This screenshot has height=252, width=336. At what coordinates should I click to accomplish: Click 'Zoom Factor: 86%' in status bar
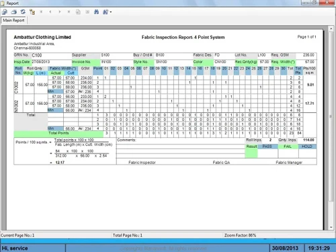click(240, 235)
